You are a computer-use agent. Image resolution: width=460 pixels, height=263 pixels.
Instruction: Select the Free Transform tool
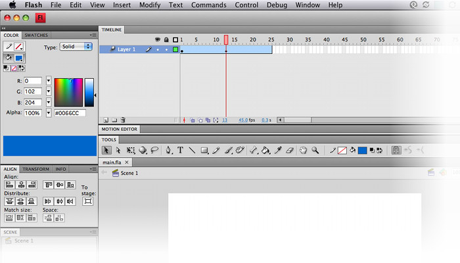pyautogui.click(x=131, y=151)
